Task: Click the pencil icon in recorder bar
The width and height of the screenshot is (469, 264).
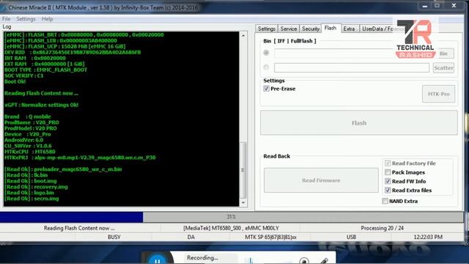Action: click(x=324, y=261)
